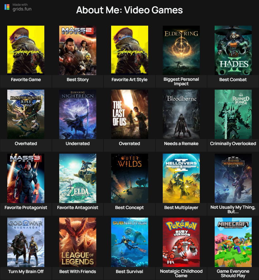Select the Cyberpunk cover above Favorite Game
This screenshot has height=280, width=259.
[26, 50]
